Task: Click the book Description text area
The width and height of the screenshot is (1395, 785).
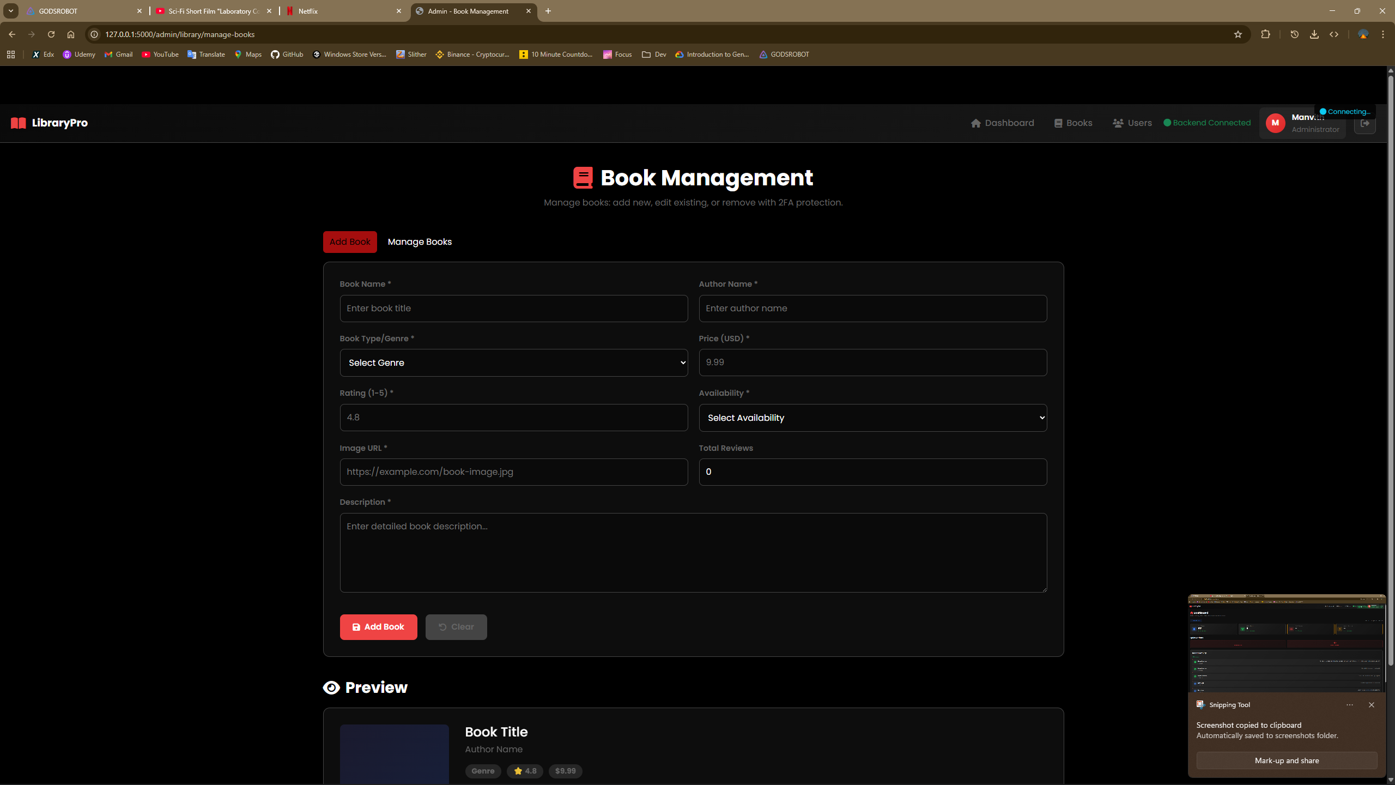Action: coord(692,552)
